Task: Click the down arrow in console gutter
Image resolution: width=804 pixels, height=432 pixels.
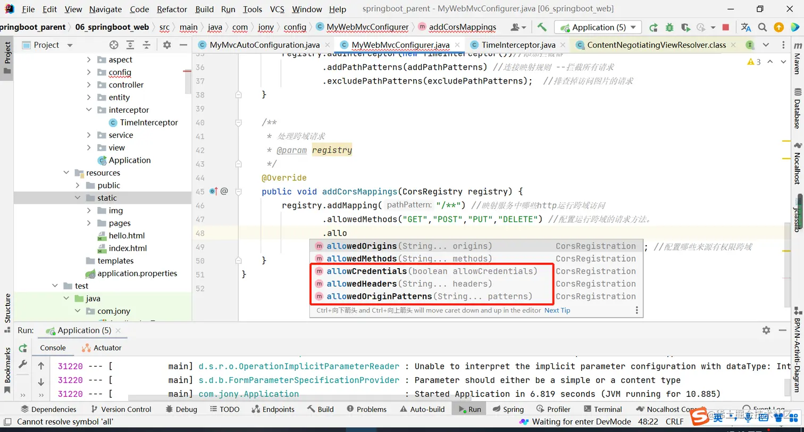Action: pos(41,382)
